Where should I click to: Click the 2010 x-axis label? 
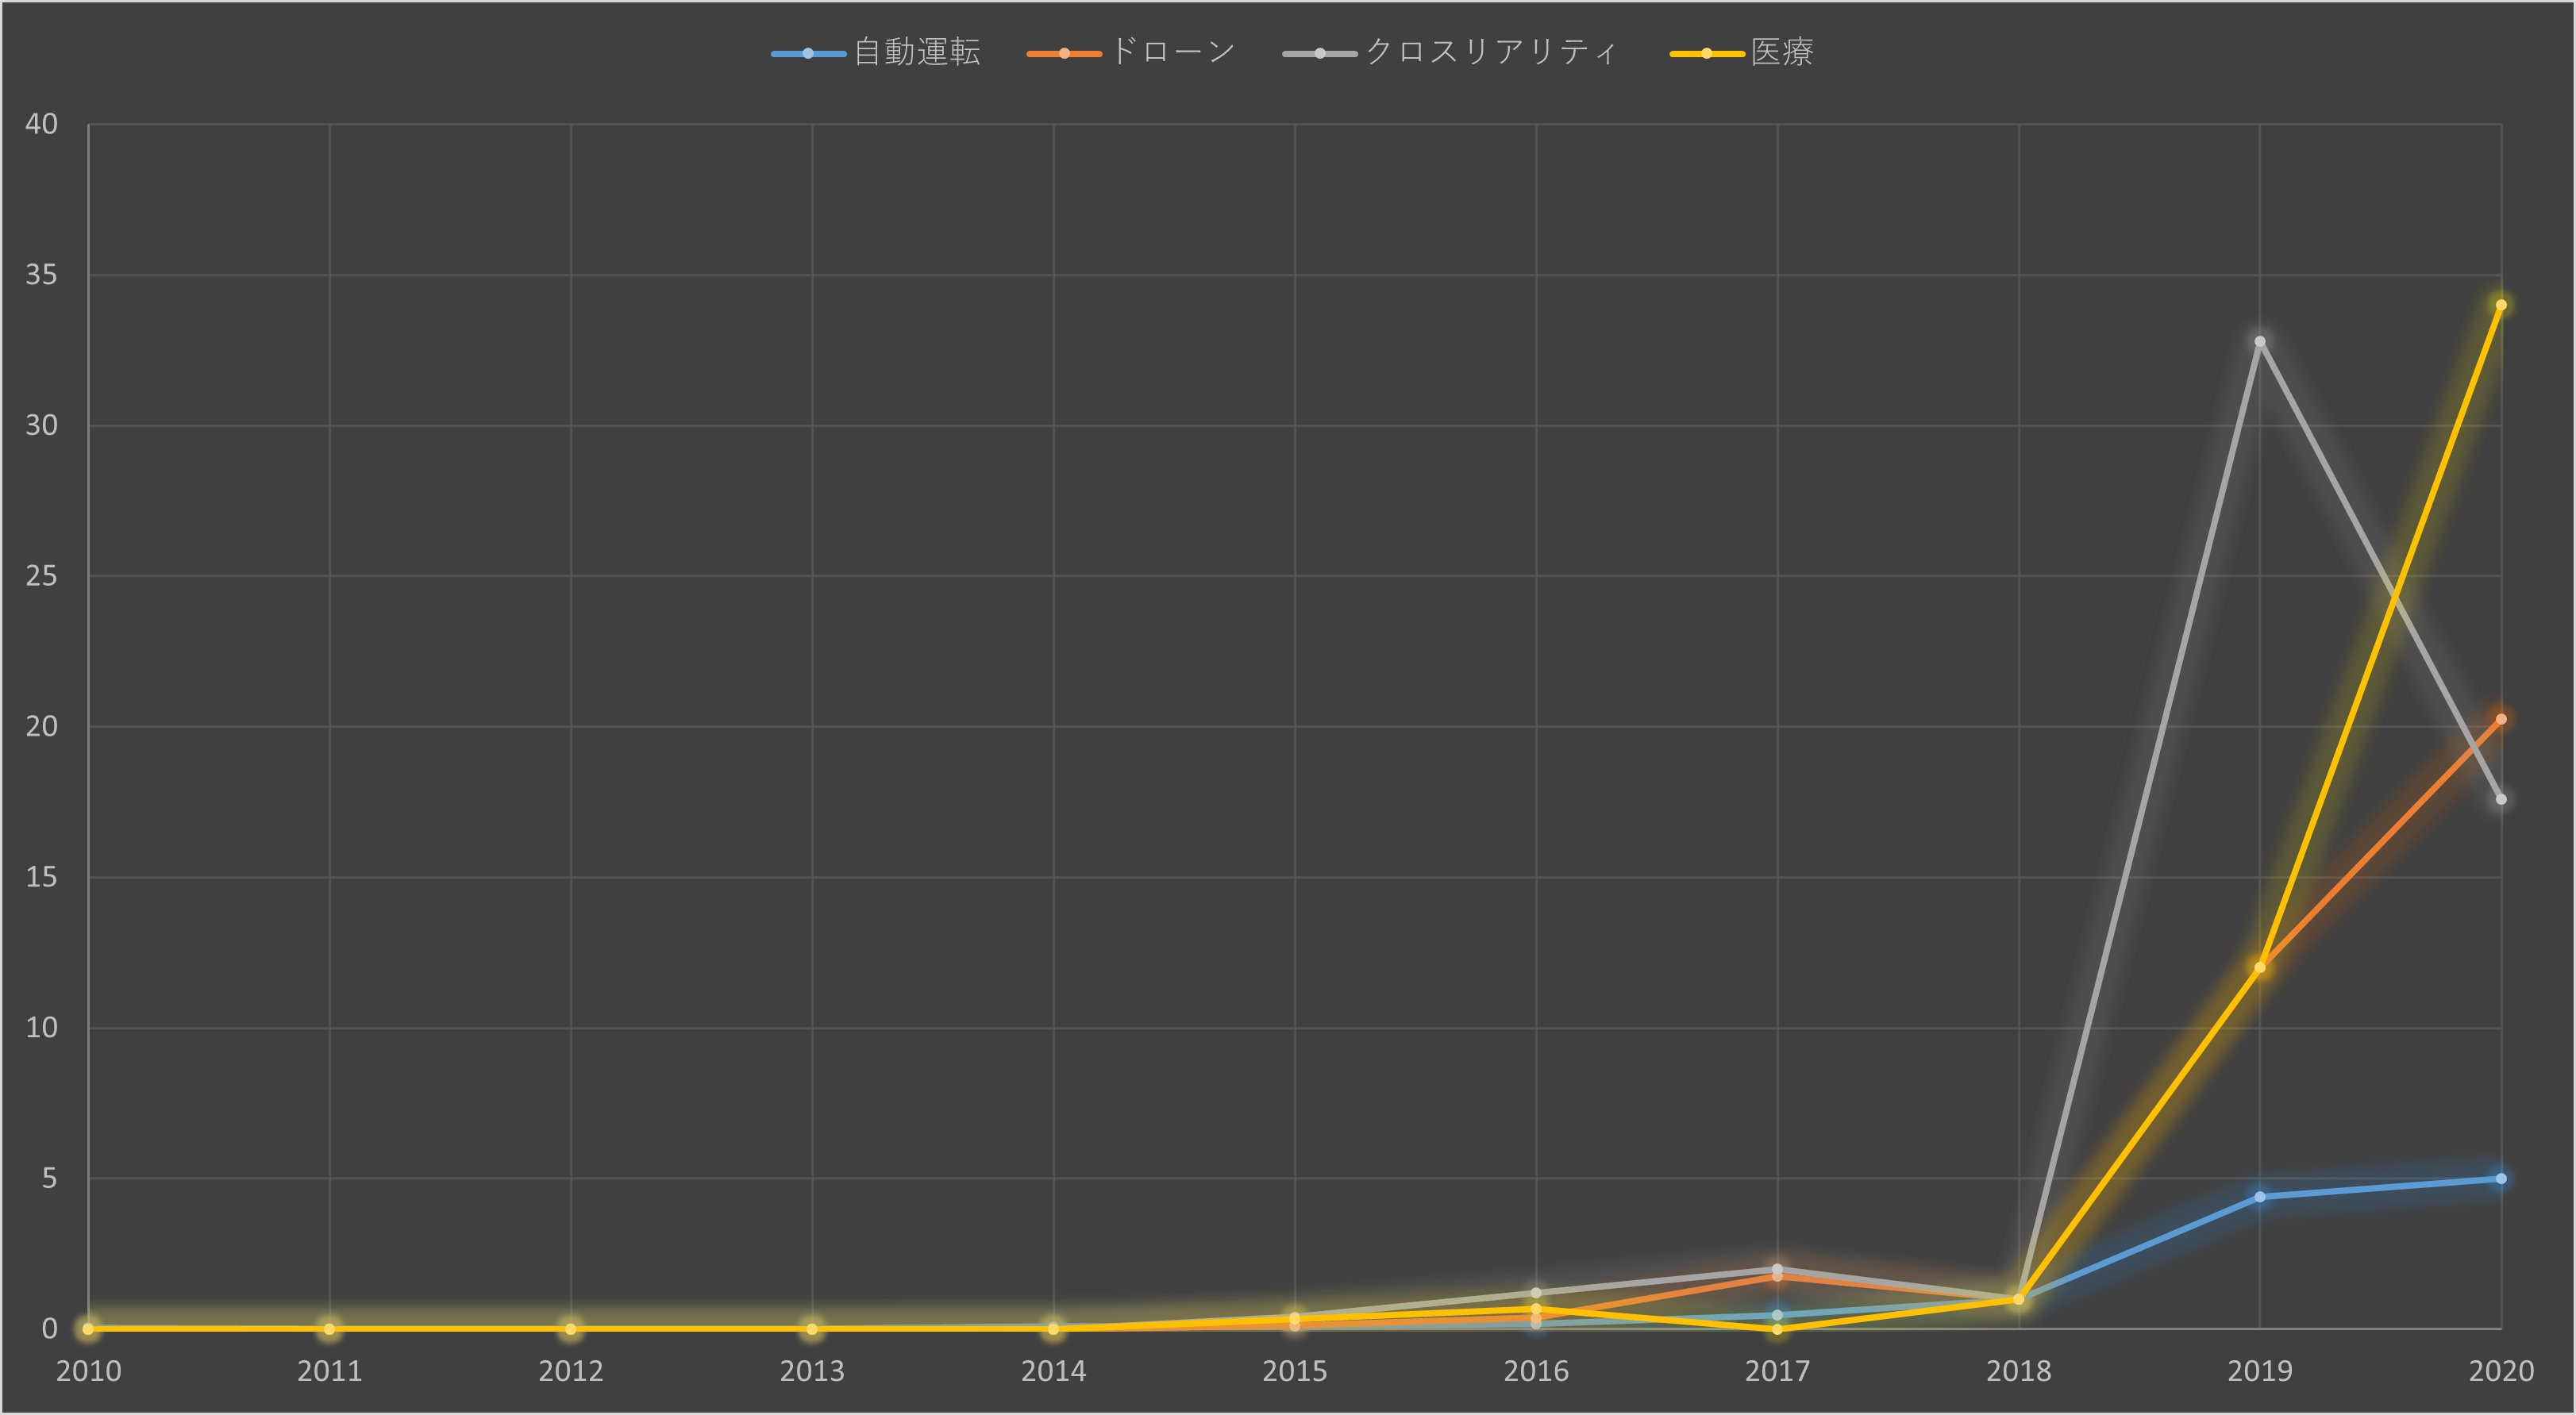click(88, 1371)
